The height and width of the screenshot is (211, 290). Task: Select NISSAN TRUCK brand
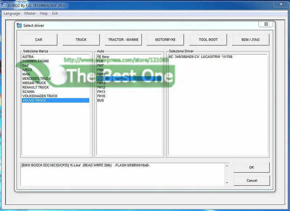[55, 83]
